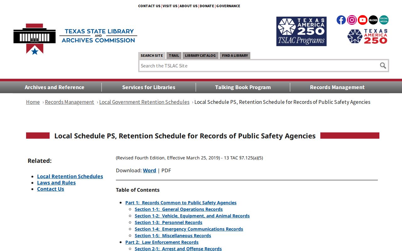Go to Home breadcrumb
The height and width of the screenshot is (251, 402).
(33, 102)
